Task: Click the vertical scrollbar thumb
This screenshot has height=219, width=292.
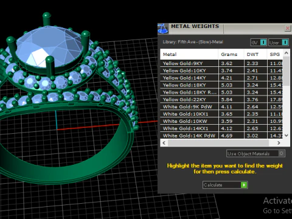Action: [x=287, y=71]
